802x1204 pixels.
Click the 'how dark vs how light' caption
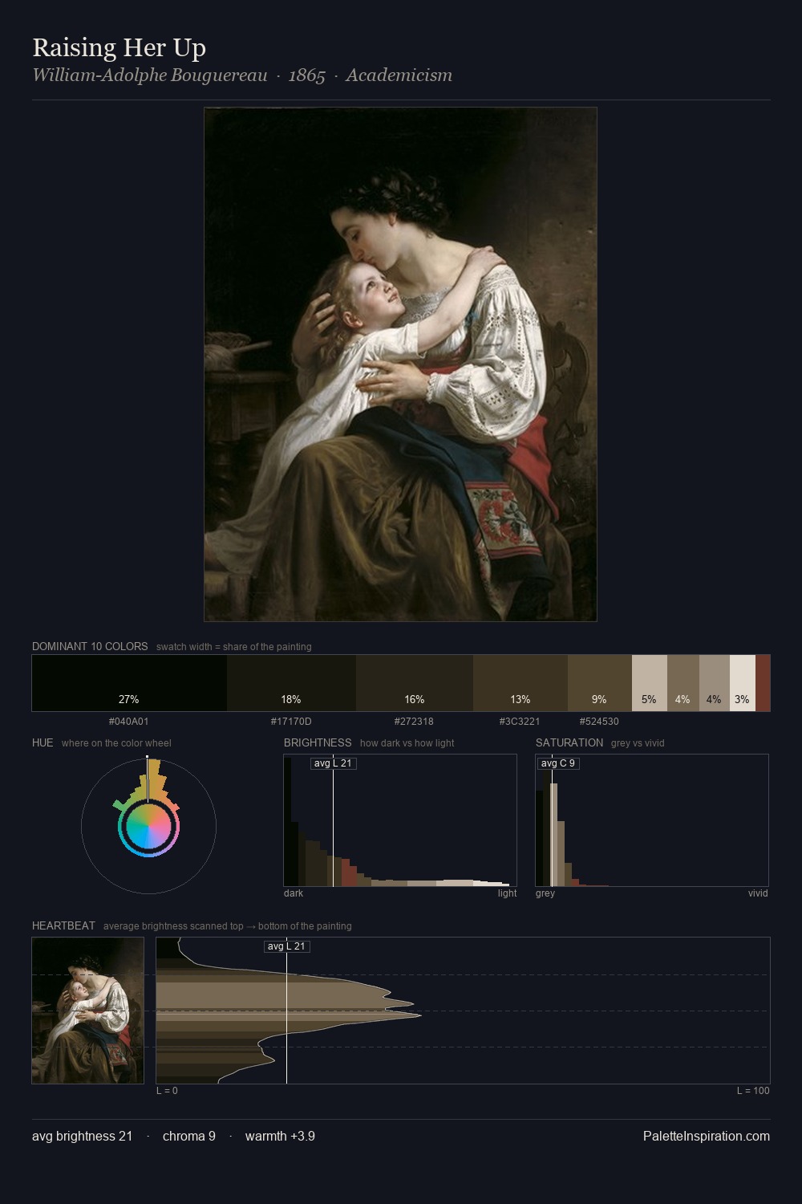coord(407,743)
